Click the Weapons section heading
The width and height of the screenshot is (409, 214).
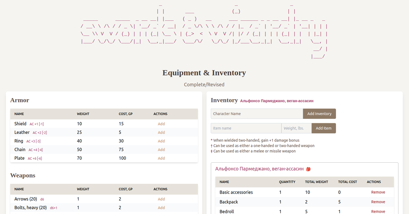[23, 175]
